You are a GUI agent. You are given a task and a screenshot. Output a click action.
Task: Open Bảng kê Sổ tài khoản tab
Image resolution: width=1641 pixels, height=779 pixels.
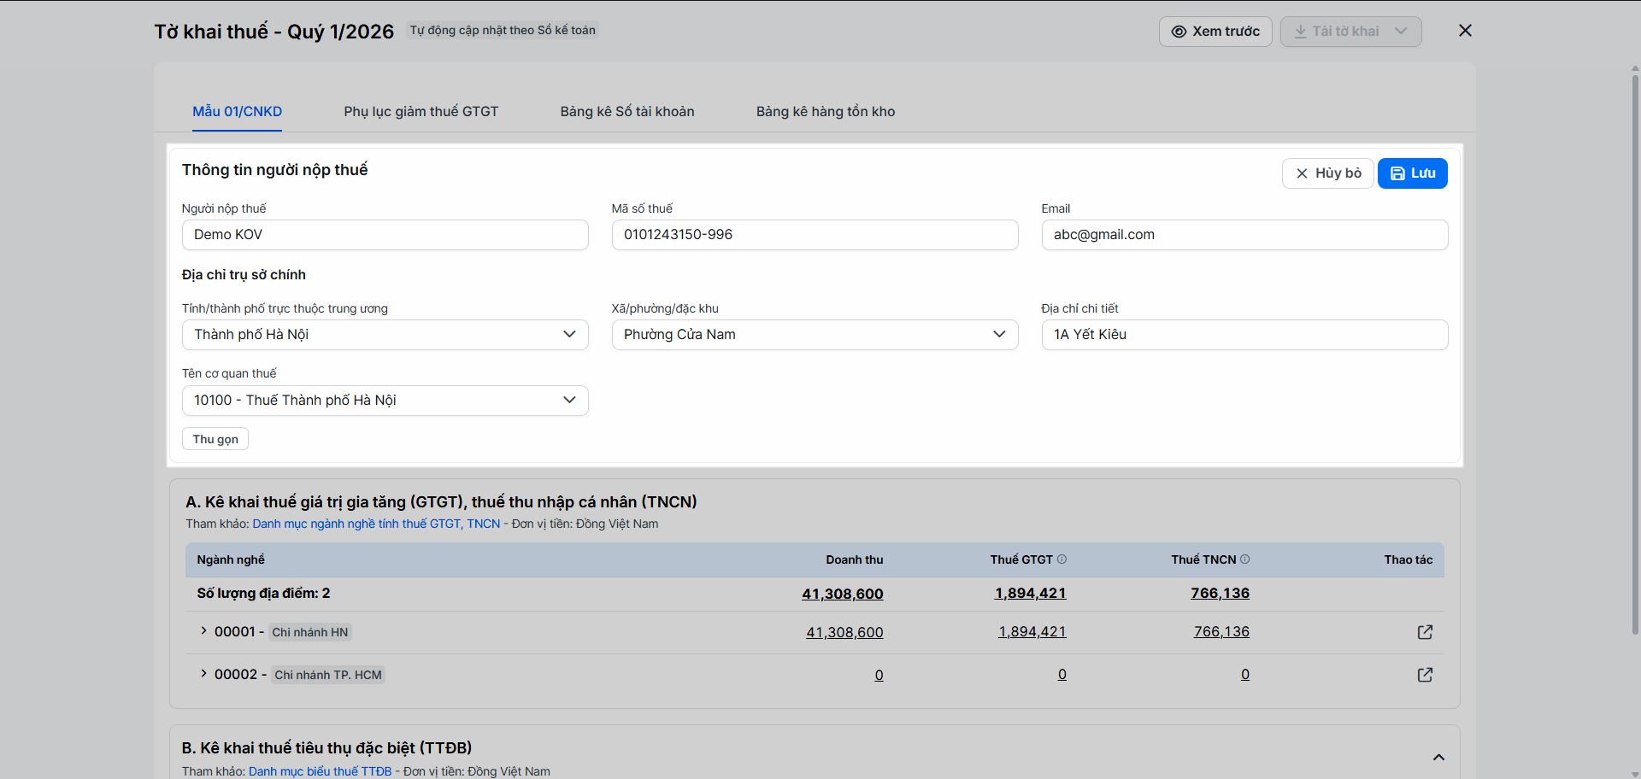point(626,112)
